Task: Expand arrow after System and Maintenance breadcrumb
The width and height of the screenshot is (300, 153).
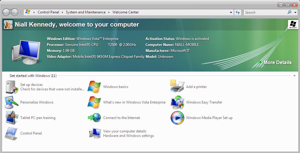Action: tap(109, 12)
